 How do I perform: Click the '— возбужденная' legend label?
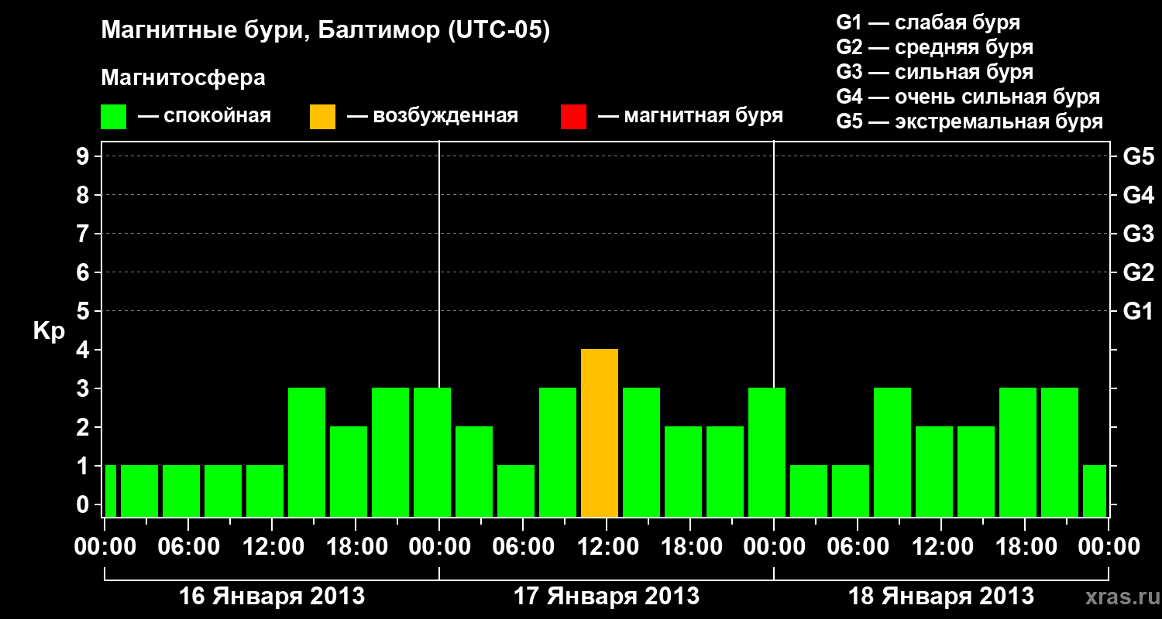(432, 117)
